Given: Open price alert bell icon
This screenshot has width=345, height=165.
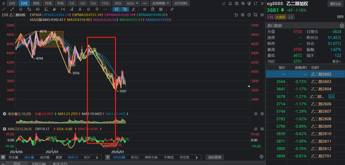Looking at the screenshot, I should pyautogui.click(x=230, y=3).
